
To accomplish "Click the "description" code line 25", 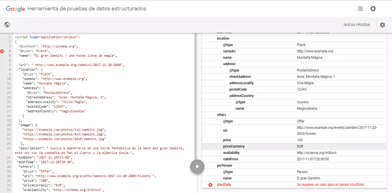I will pos(100,150).
